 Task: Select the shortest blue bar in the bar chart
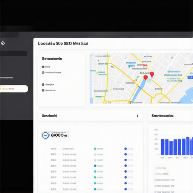(x=171, y=148)
